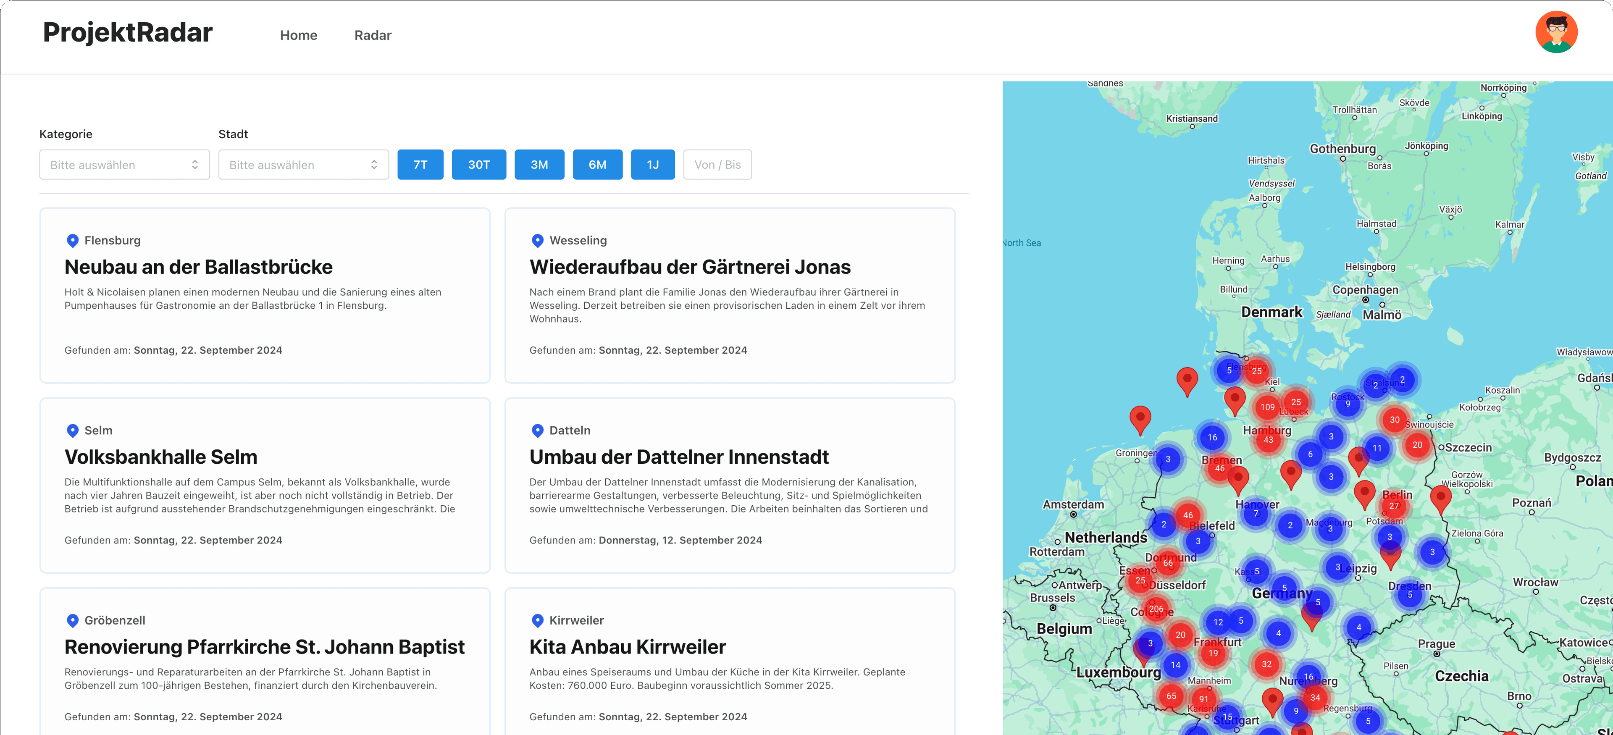Click red cluster 19 at Frankfurt
Screen dimensions: 1613x735
click(x=1213, y=653)
